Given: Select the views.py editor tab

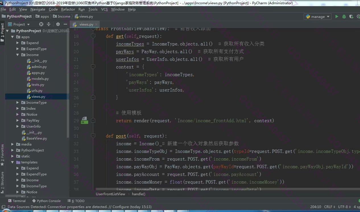Looking at the screenshot, I should (85, 24).
